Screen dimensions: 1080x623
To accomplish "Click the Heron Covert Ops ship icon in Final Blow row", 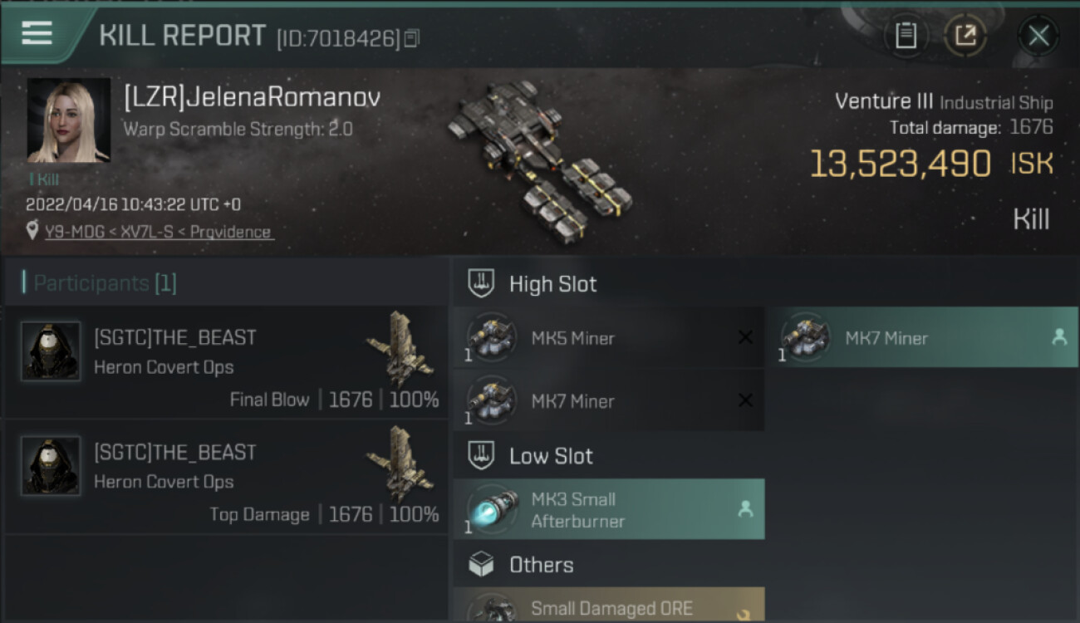I will pos(400,348).
